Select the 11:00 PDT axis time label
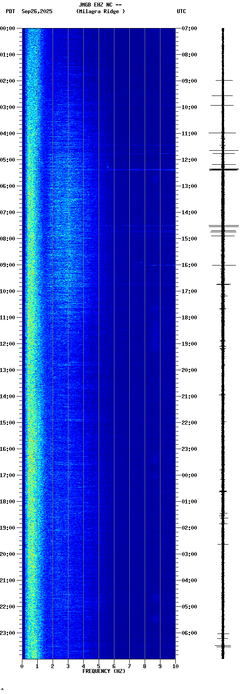Image resolution: width=242 pixels, height=694 pixels. point(7,318)
